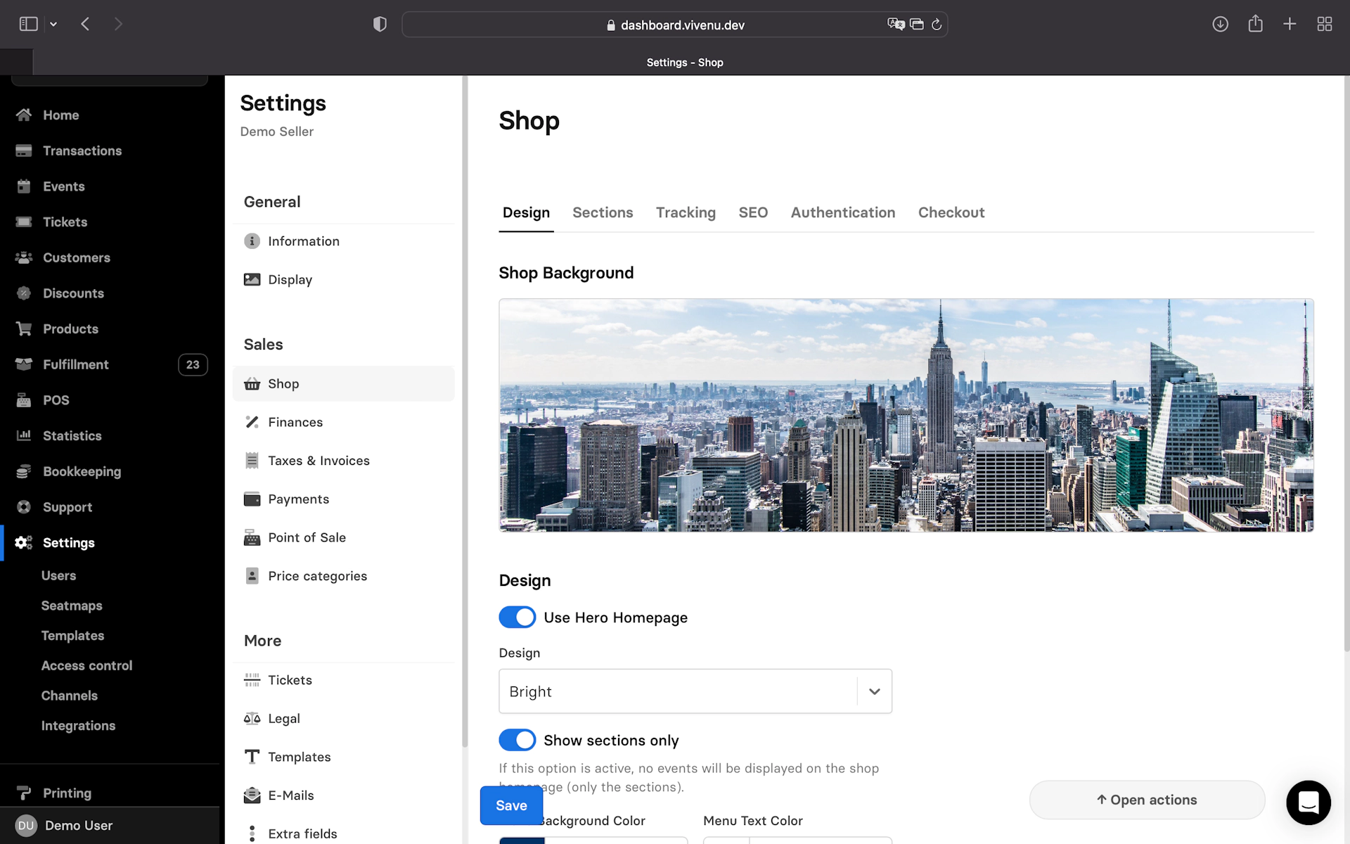Click the dark blue color swatch
Viewport: 1350px width, 844px height.
click(522, 840)
